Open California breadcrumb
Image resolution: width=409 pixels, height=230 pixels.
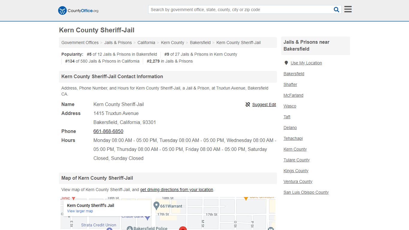point(146,43)
